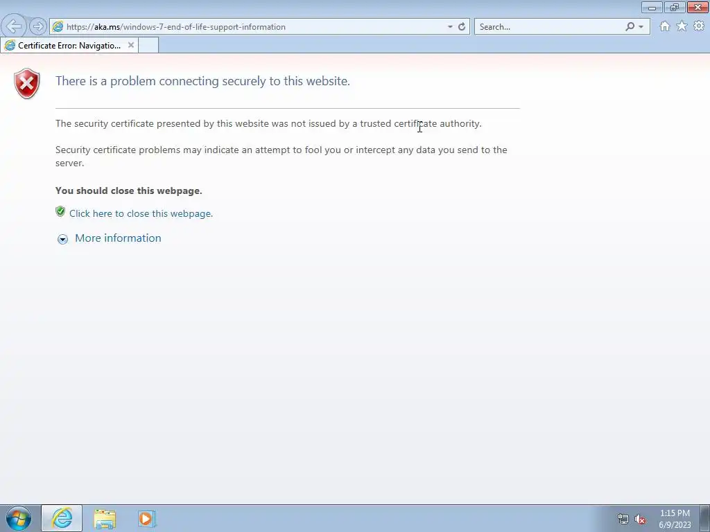Click heading 'There is a problem connecting securely'
Image resolution: width=710 pixels, height=532 pixels.
click(202, 81)
